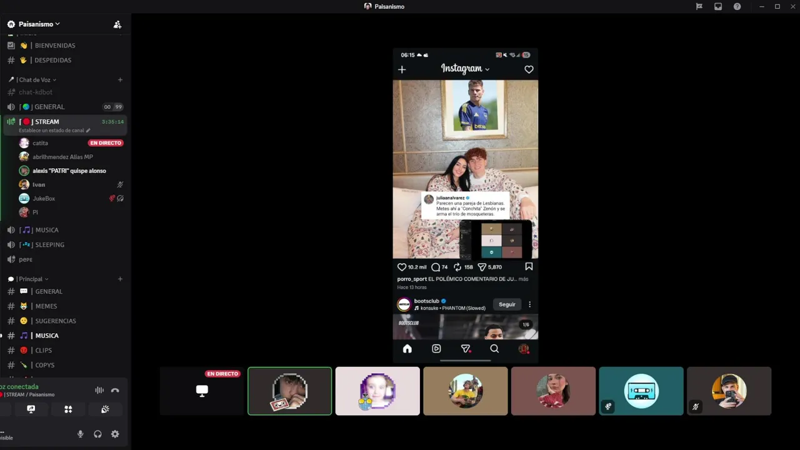The image size is (800, 450).
Task: Open the Paisanismo server dropdown menu
Action: [39, 24]
